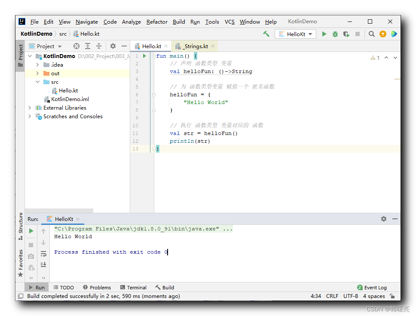Collapse the src folder
Image resolution: width=416 pixels, height=316 pixels.
point(37,82)
